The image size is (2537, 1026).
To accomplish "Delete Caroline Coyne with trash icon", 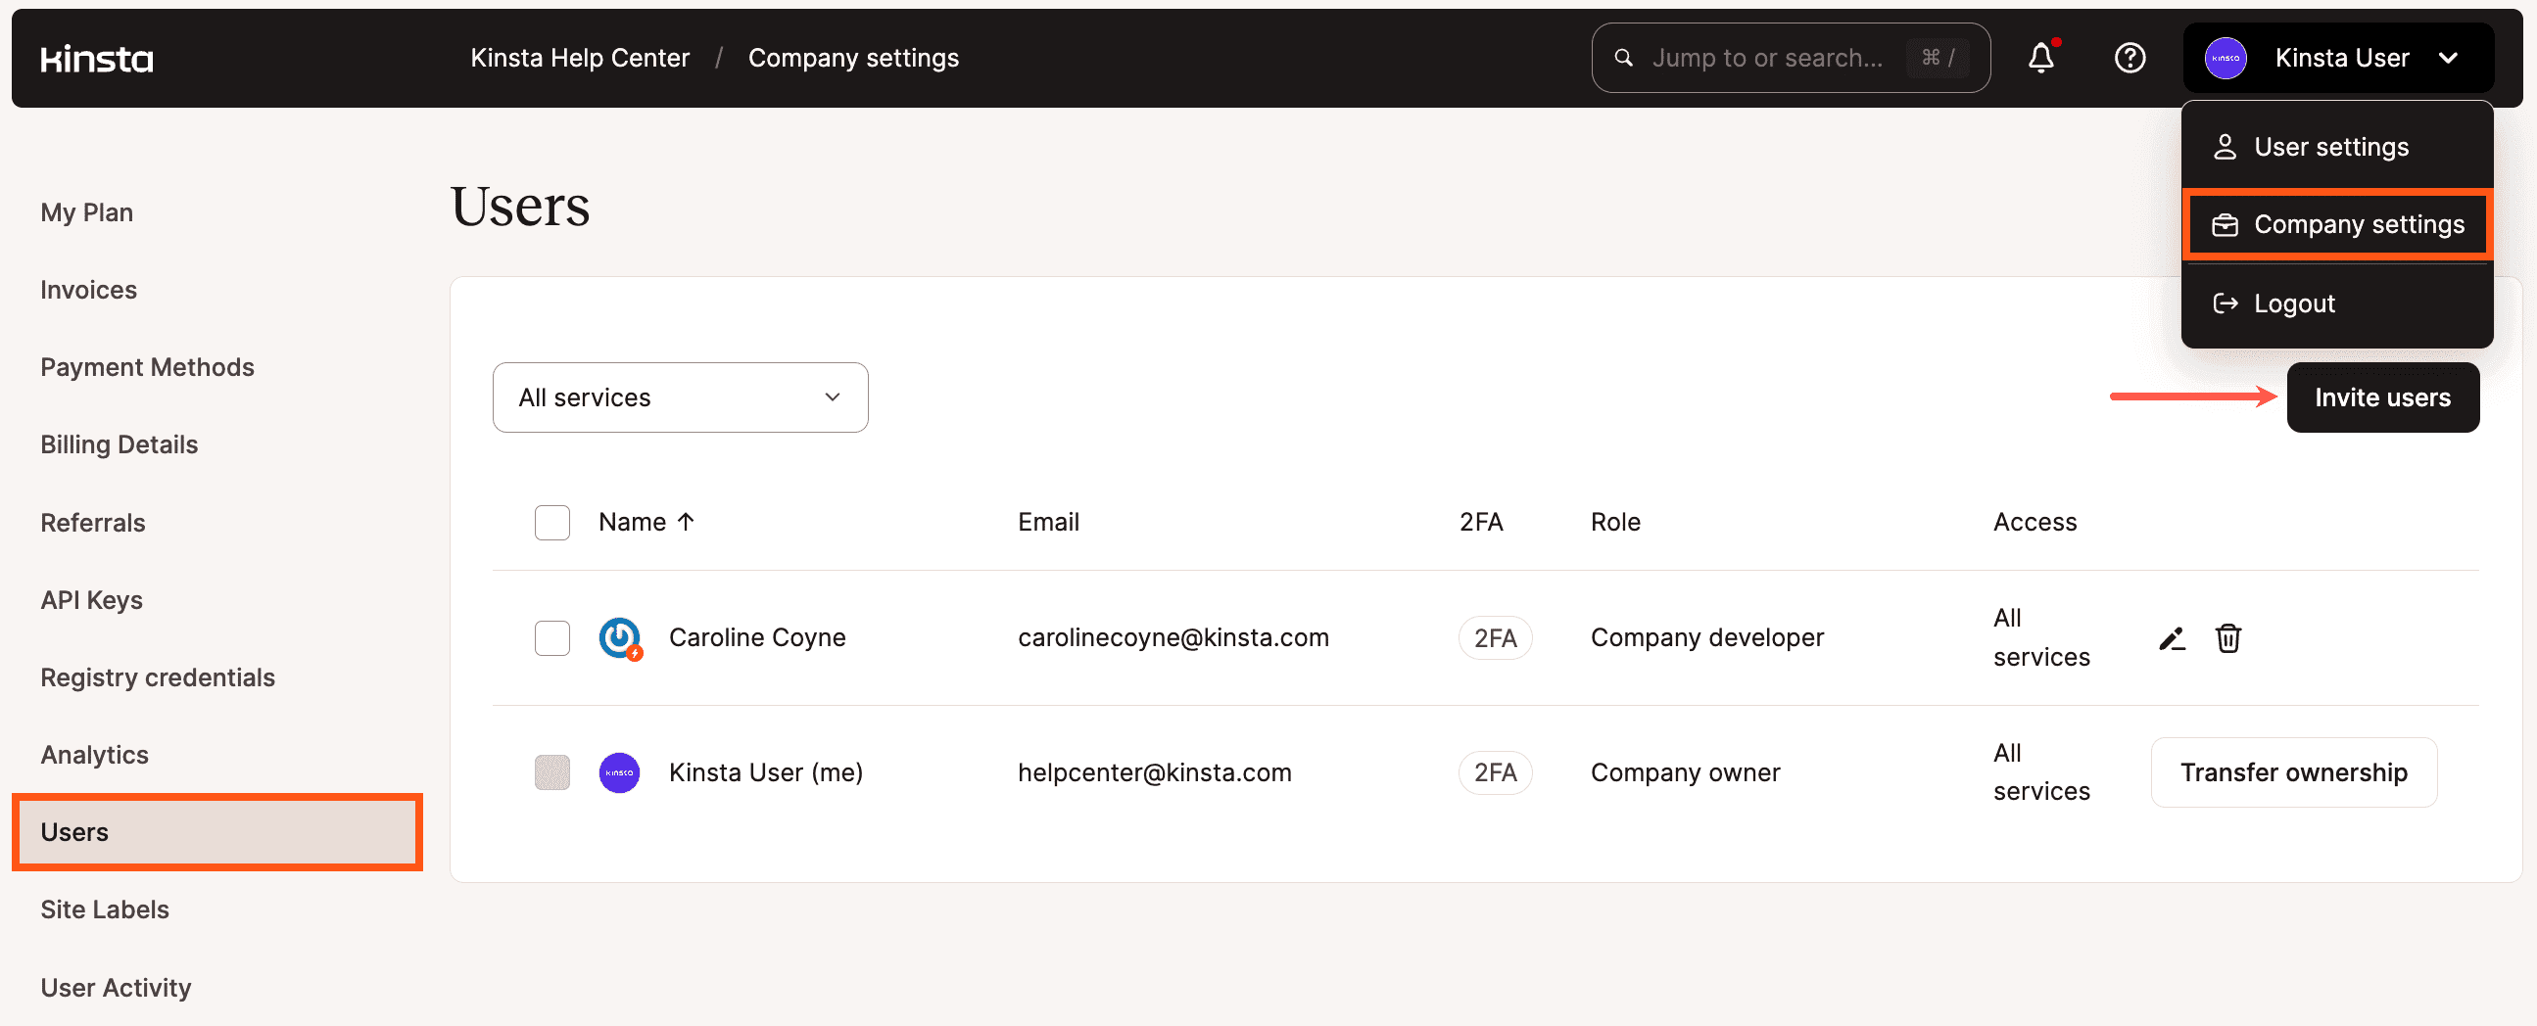I will pyautogui.click(x=2227, y=638).
